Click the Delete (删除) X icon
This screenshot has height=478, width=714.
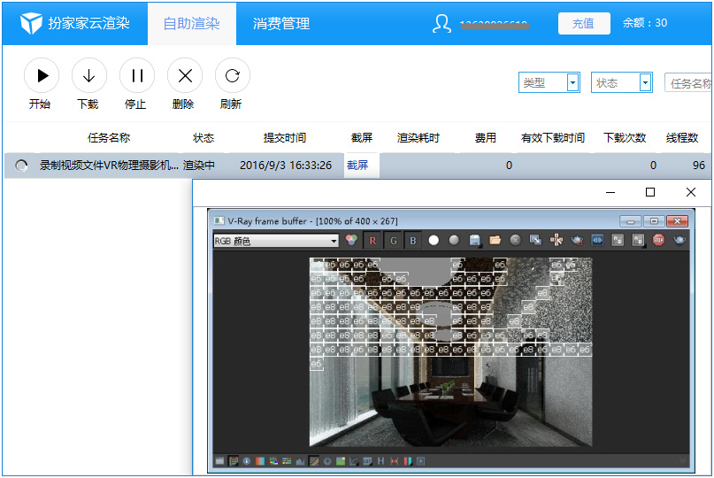click(x=184, y=76)
